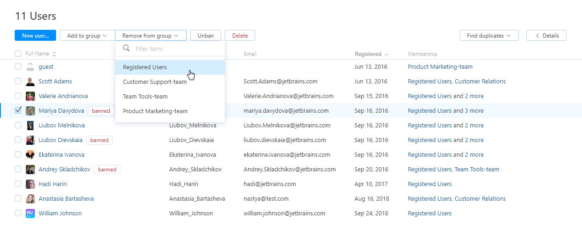Screen dimensions: 582x230
Task: Click the red Delete button
Action: pos(240,35)
